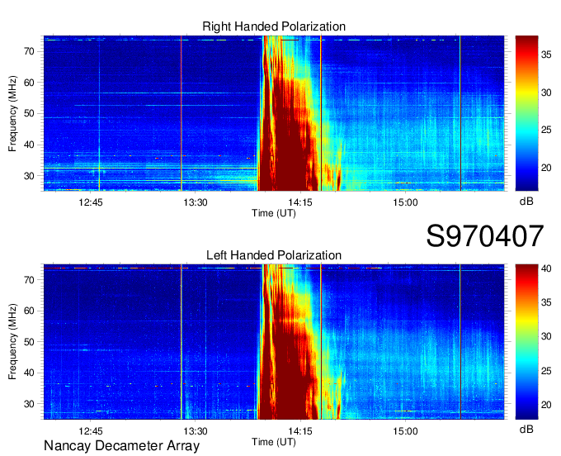561x456 pixels.
Task: Click the 70 MHz tick on the upper plot
Action: (x=30, y=51)
